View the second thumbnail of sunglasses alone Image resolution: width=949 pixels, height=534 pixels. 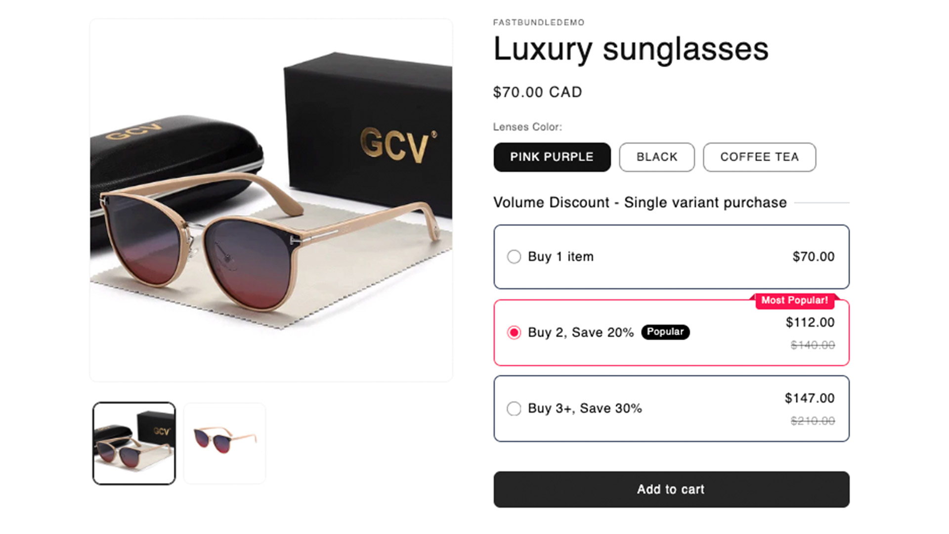[225, 444]
